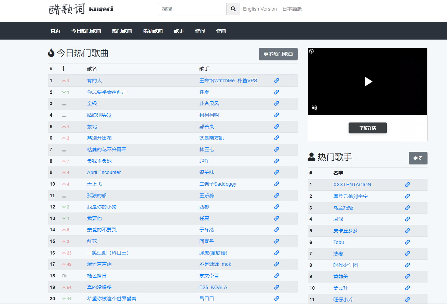Open 热门歌曲 in the navigation bar

point(122,31)
